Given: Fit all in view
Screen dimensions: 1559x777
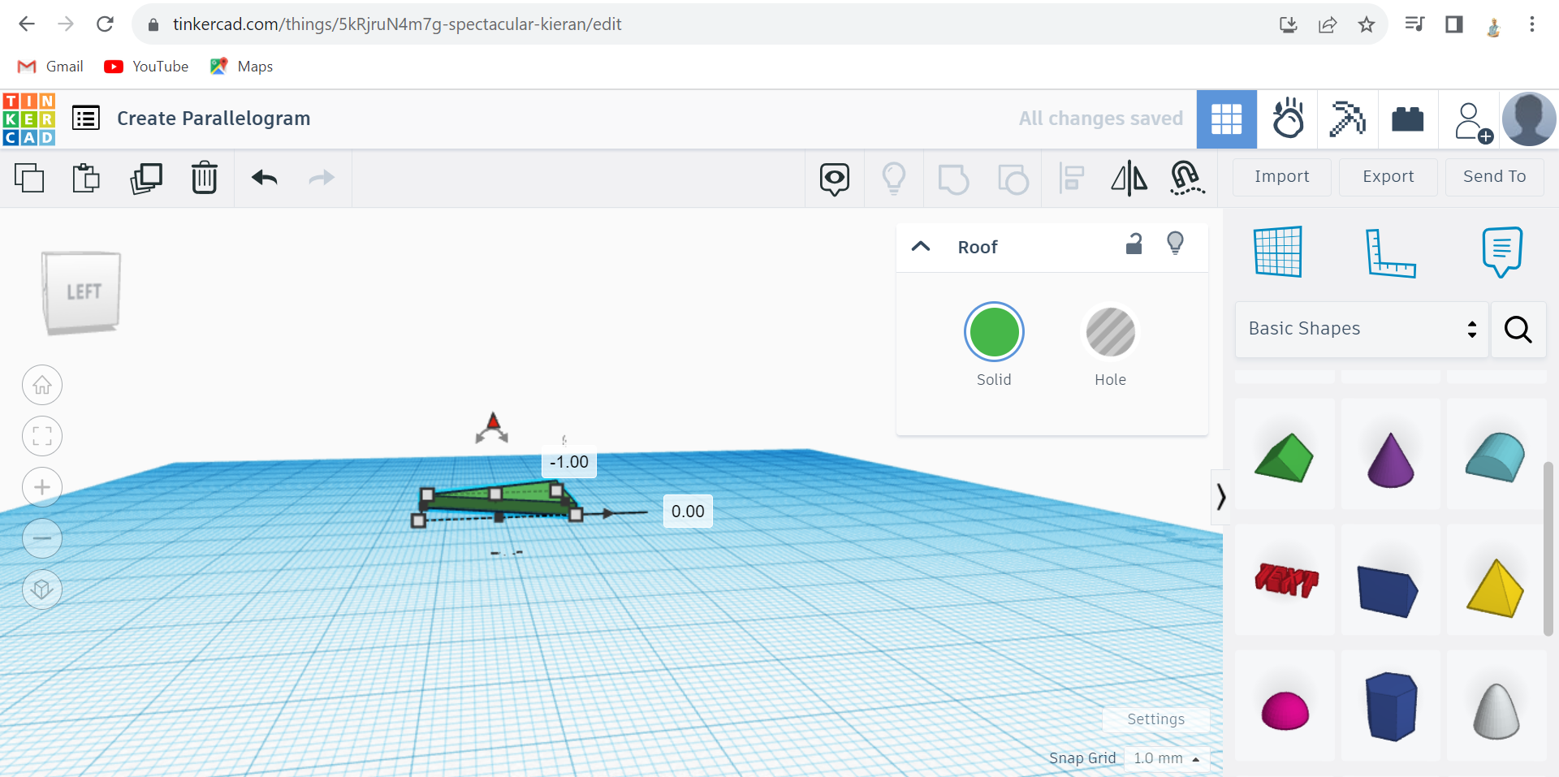Looking at the screenshot, I should click(42, 436).
